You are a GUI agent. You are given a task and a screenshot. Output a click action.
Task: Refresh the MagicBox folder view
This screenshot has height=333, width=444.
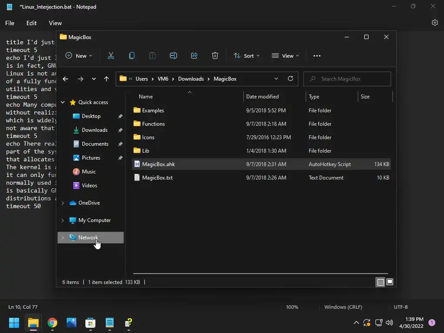[290, 79]
